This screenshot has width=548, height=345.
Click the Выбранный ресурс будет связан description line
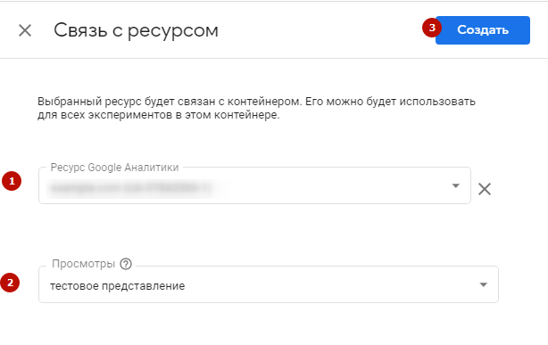pyautogui.click(x=256, y=102)
